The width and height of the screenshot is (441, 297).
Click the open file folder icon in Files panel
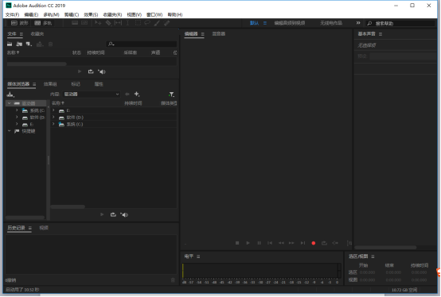coord(10,44)
